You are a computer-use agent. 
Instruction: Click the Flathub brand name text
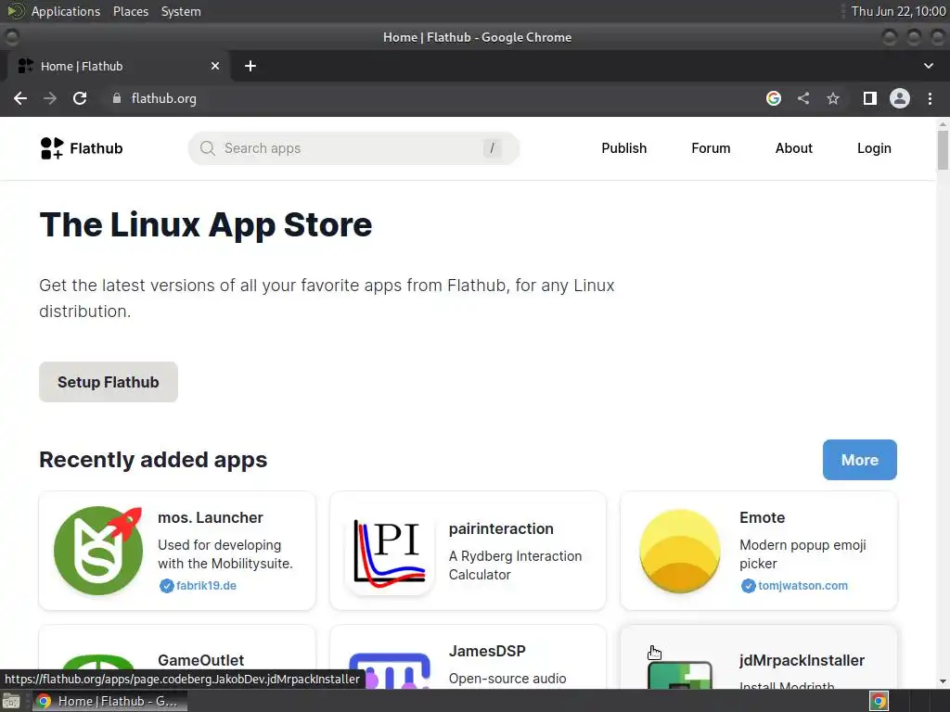coord(96,148)
